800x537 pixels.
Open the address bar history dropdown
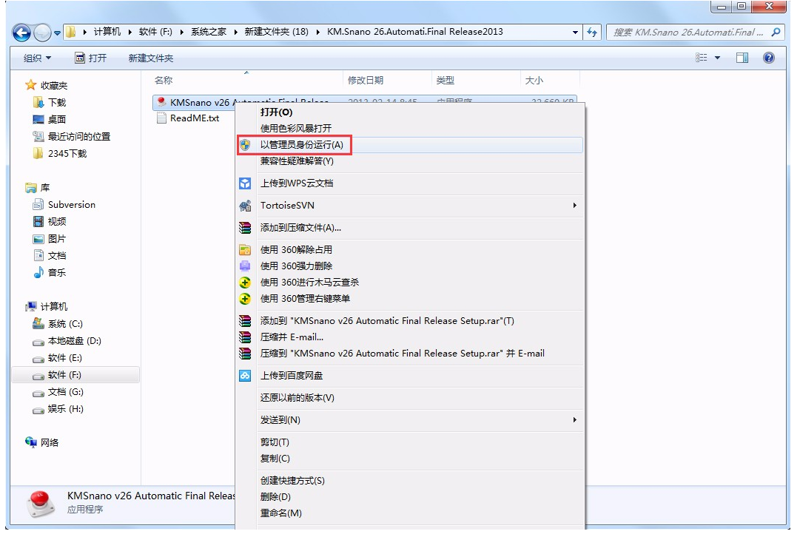tap(576, 33)
